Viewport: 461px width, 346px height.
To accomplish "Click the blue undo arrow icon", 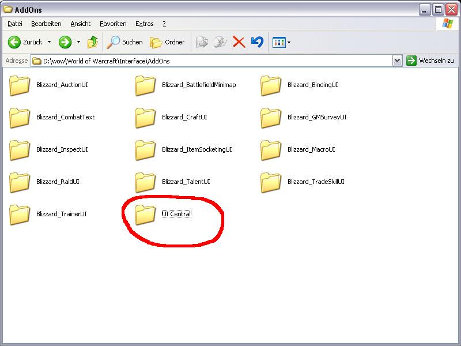I will point(257,42).
